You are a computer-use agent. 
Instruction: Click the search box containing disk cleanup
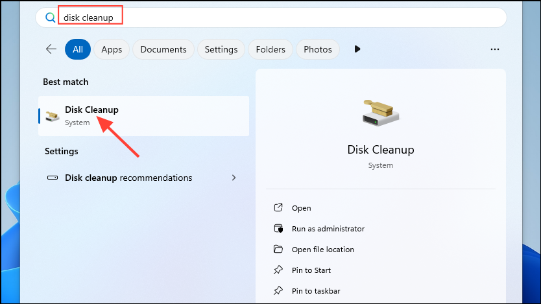271,18
